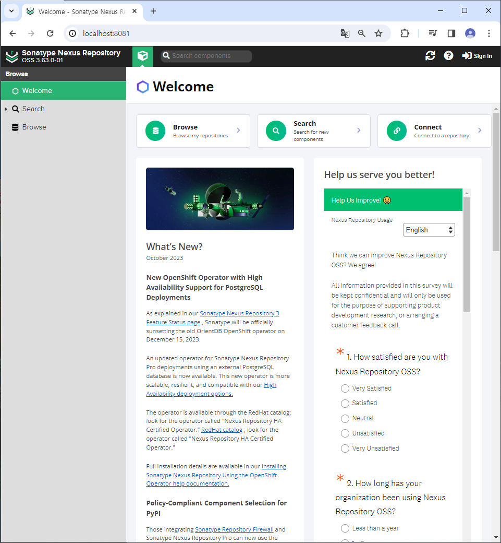The image size is (501, 543).
Task: Click the green Browse database icon card
Action: coord(155,131)
